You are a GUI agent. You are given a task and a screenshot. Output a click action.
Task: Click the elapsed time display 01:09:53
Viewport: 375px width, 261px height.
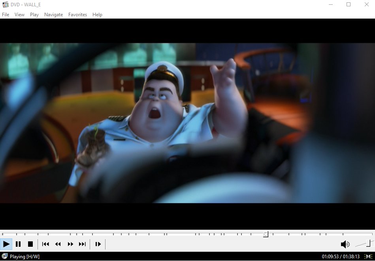click(331, 256)
